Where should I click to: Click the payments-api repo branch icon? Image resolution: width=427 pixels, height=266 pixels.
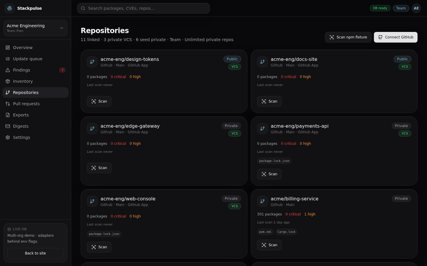pos(262,129)
